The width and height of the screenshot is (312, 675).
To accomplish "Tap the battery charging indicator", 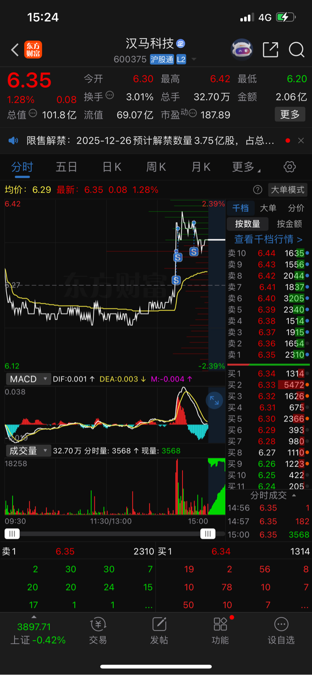I will [286, 17].
